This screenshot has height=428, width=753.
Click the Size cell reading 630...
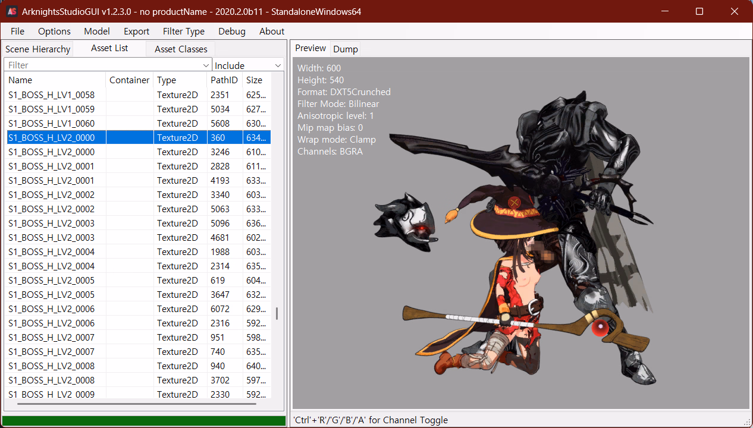pyautogui.click(x=256, y=123)
